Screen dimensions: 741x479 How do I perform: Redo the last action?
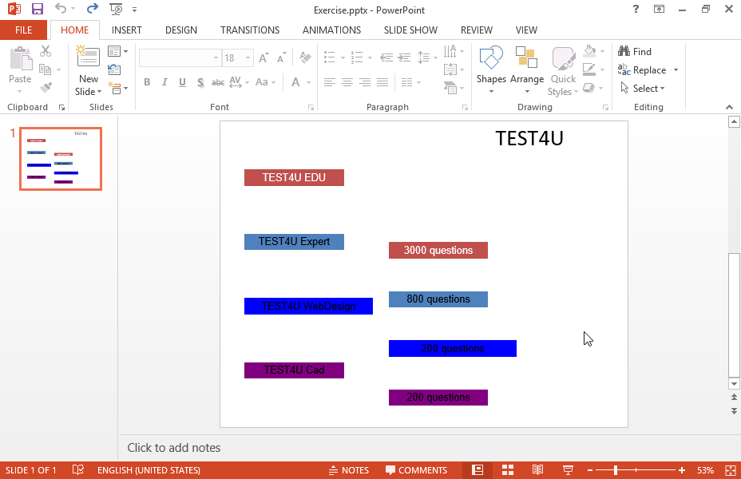click(x=92, y=9)
